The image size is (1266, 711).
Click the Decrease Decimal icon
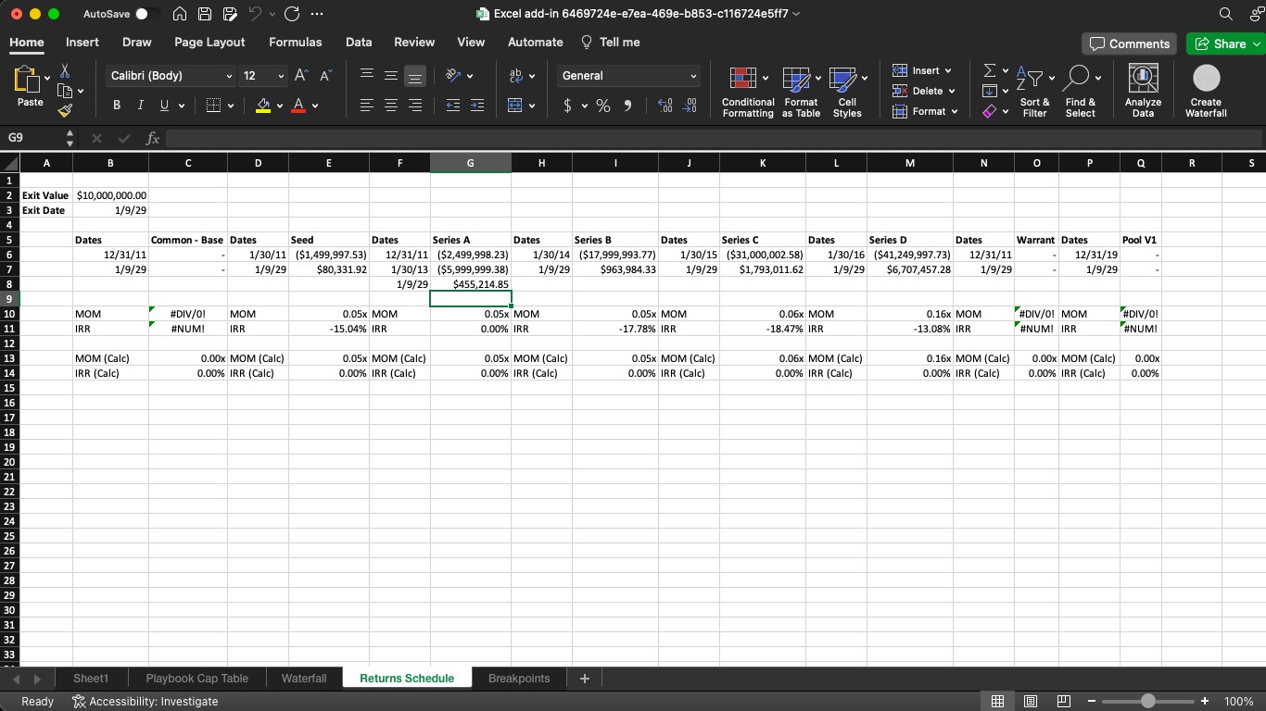click(x=690, y=106)
